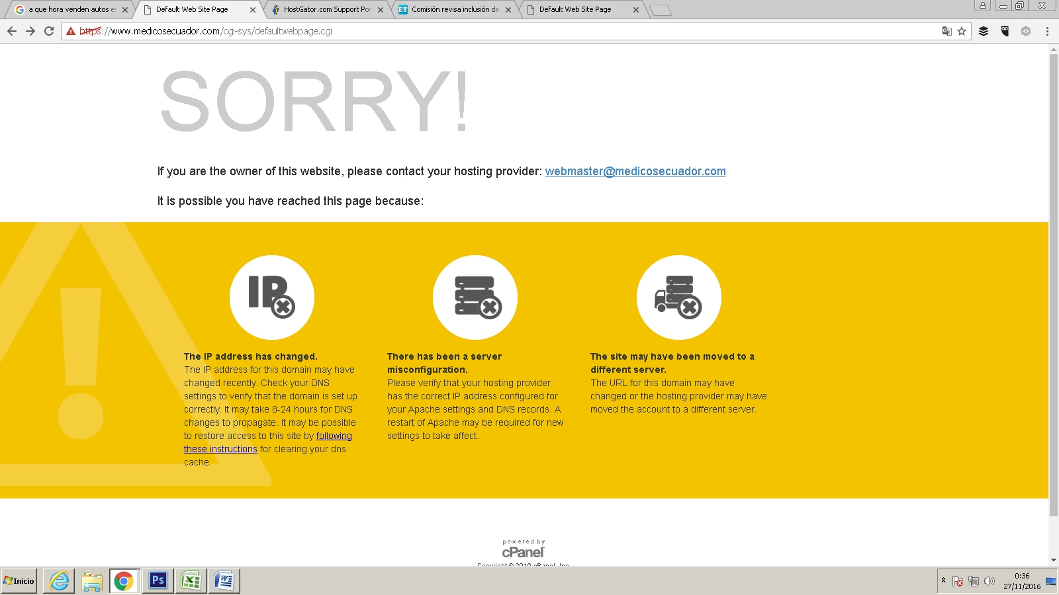Click the shield extension icon
This screenshot has height=595, width=1059.
1005,31
